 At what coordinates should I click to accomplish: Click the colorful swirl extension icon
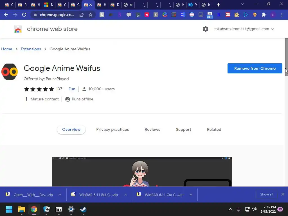pos(165,15)
